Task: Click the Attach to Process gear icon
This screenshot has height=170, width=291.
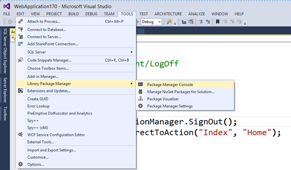Action: (20, 21)
